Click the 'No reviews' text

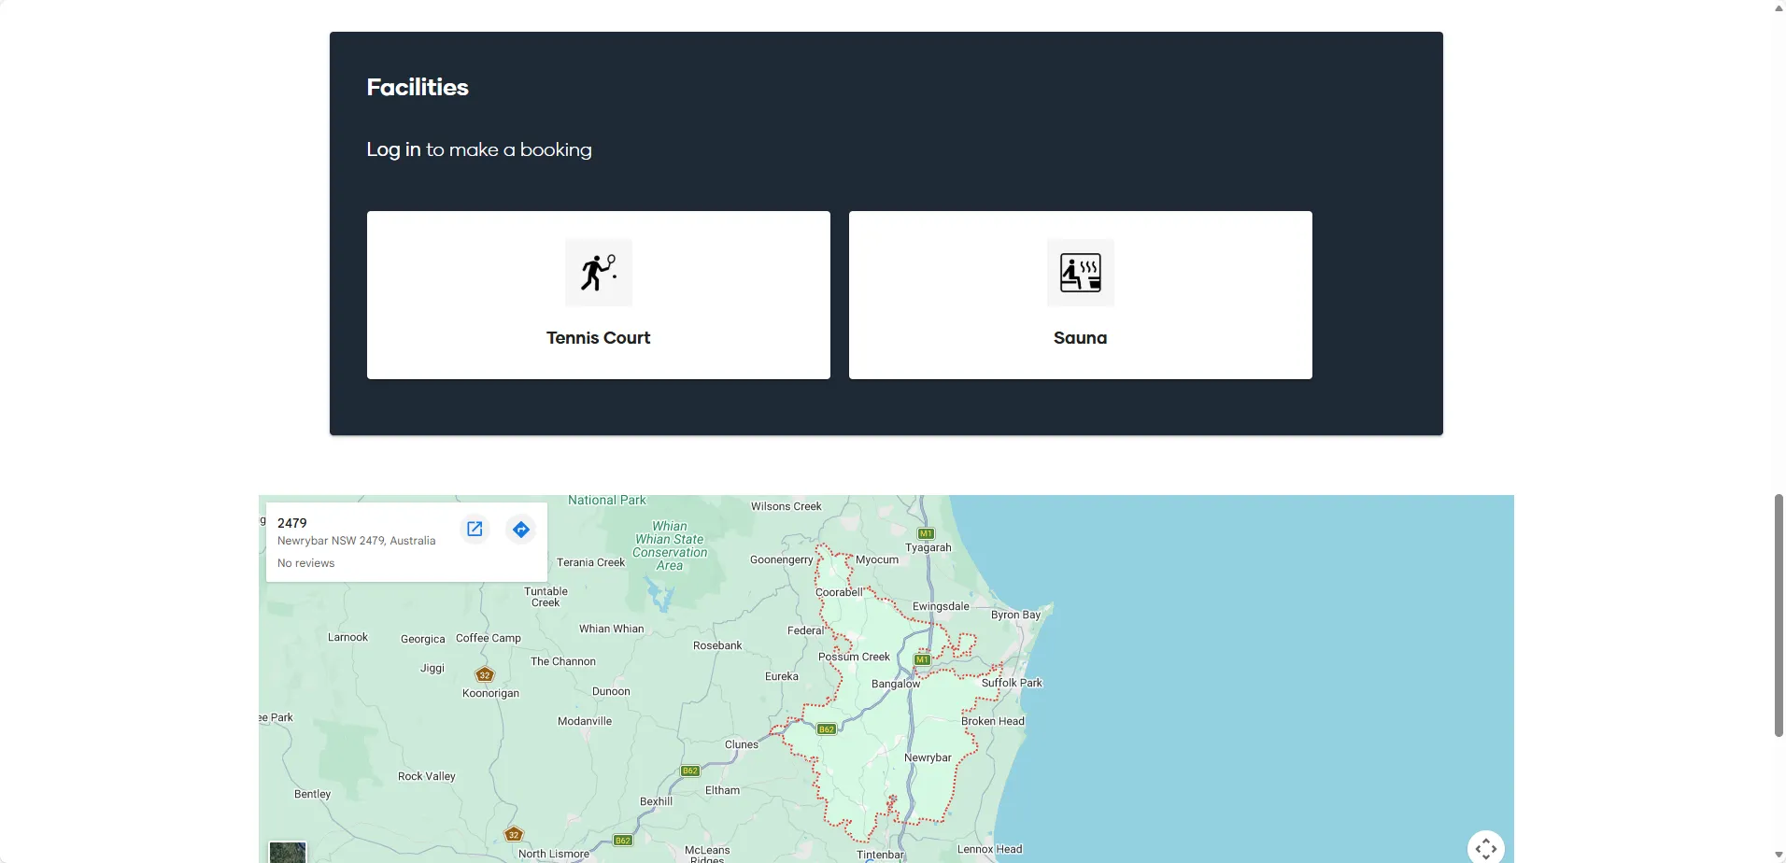click(306, 563)
